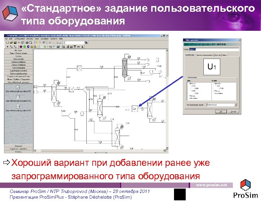Open the Help menu
Image resolution: width=261 pixels, height=201 pixels.
pos(61,39)
